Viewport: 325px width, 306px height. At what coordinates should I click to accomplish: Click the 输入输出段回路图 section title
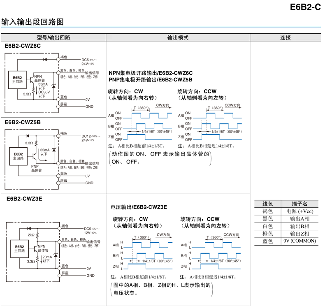32,22
